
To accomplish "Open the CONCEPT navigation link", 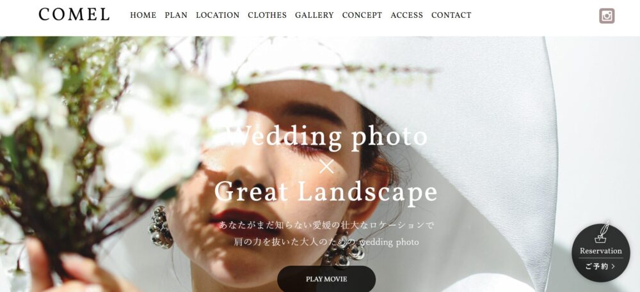I will (362, 15).
